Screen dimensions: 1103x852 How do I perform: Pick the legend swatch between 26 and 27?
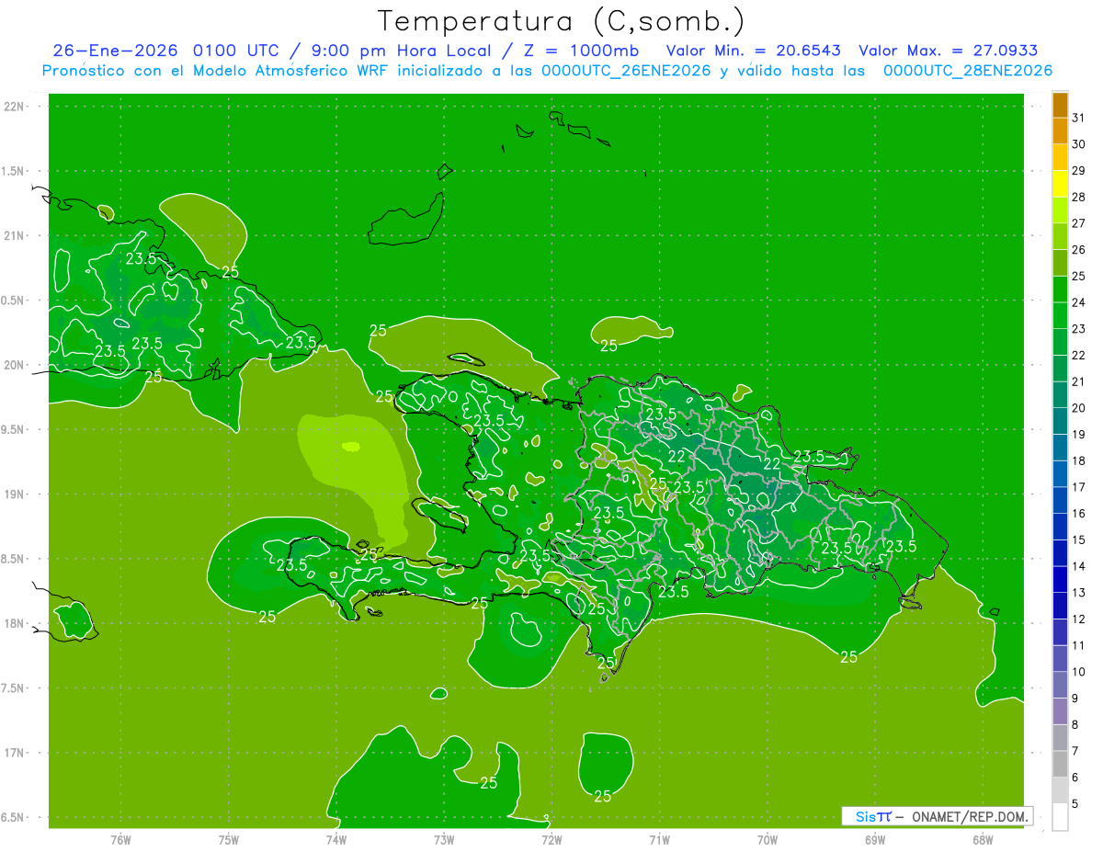pyautogui.click(x=1060, y=236)
